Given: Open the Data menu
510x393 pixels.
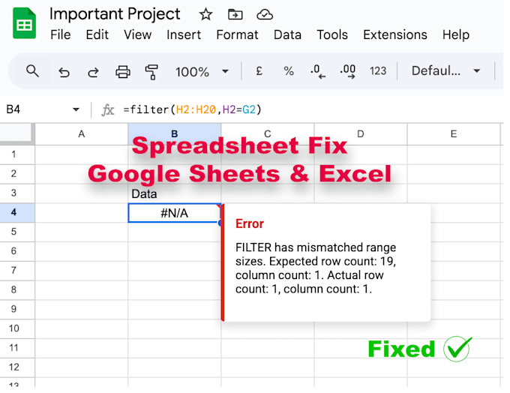Looking at the screenshot, I should pyautogui.click(x=287, y=34).
